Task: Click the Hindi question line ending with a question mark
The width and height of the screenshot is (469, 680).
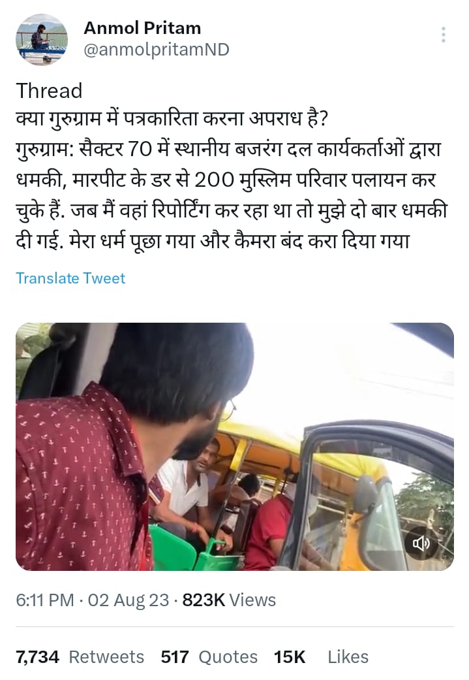Action: tap(172, 118)
